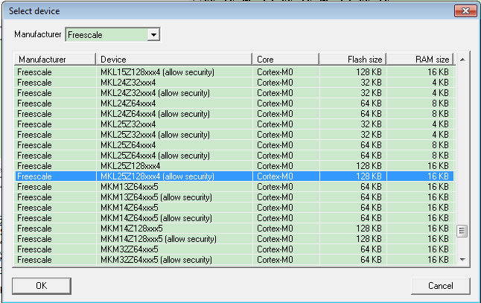The height and width of the screenshot is (303, 481).
Task: Select the MKL25Z128xxx4 device row
Action: click(235, 166)
